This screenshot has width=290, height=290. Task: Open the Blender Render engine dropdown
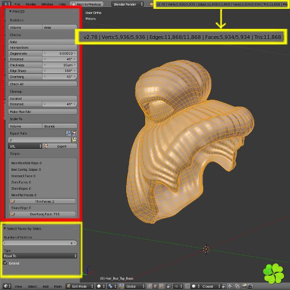click(128, 4)
